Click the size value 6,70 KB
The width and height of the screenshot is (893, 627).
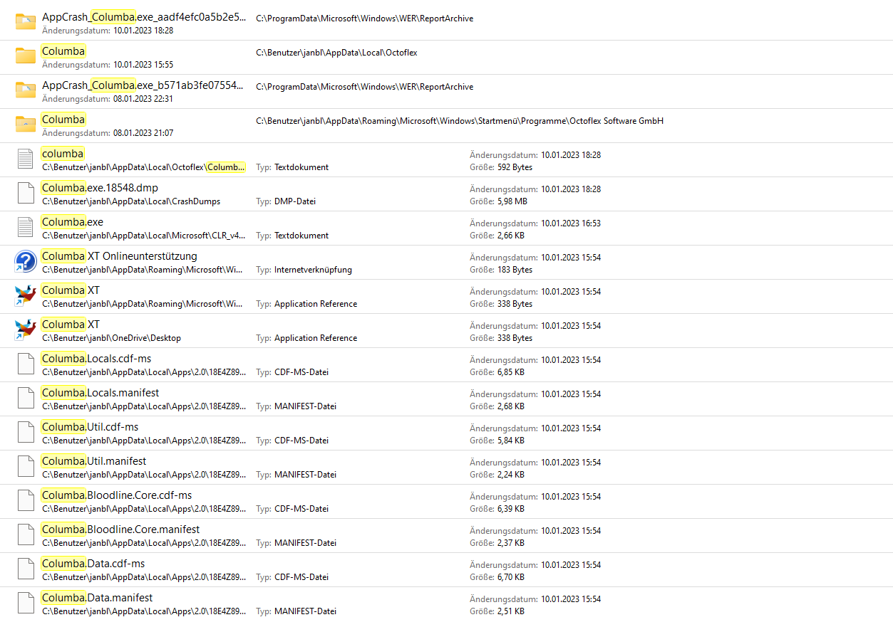coord(511,577)
